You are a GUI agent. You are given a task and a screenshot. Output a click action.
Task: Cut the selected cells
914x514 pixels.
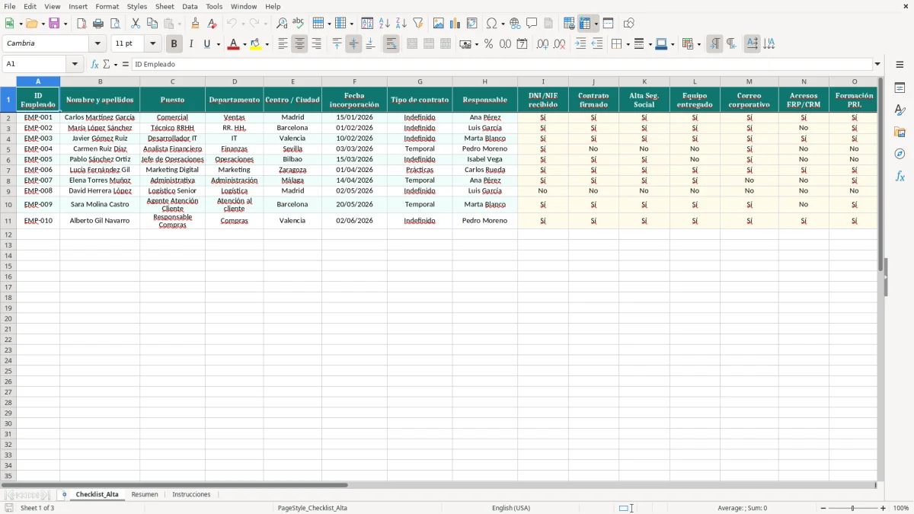(136, 24)
